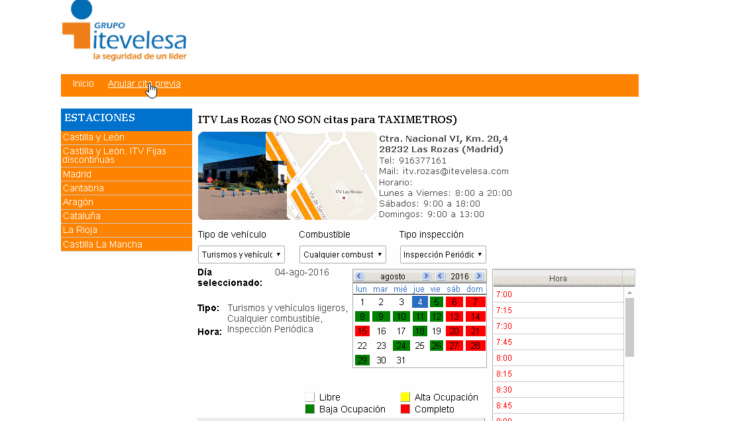
Task: Pick August 9 in calendar
Action: coord(380,316)
